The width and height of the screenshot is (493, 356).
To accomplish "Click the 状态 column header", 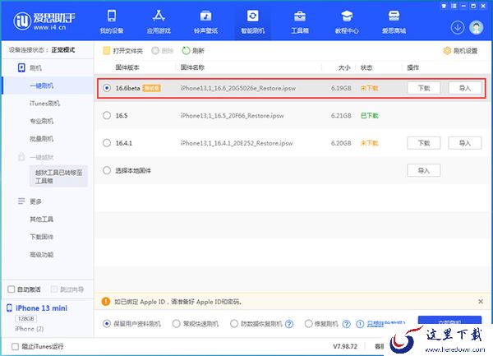I will coord(366,67).
